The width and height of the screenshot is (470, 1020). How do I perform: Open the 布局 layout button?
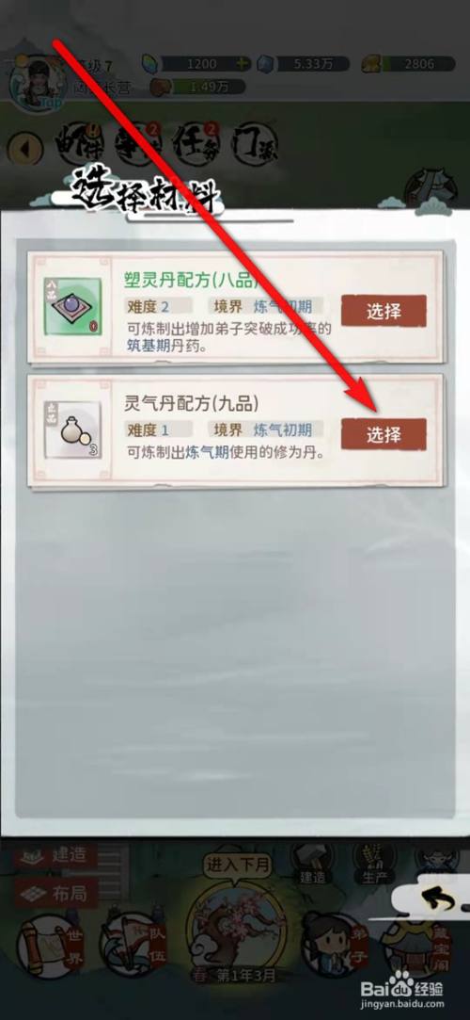(55, 893)
